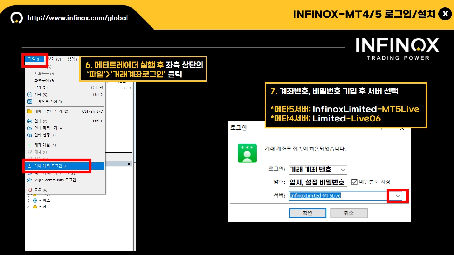Click the 취소 button
The width and height of the screenshot is (454, 255).
349,213
